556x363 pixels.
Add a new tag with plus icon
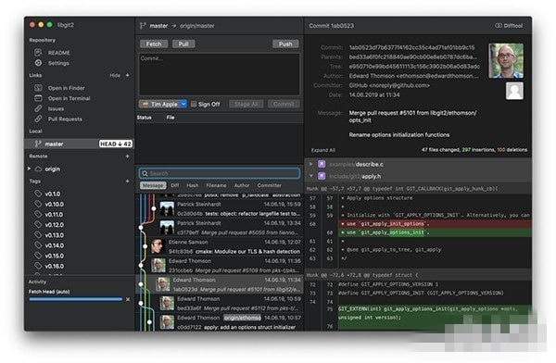pos(127,181)
